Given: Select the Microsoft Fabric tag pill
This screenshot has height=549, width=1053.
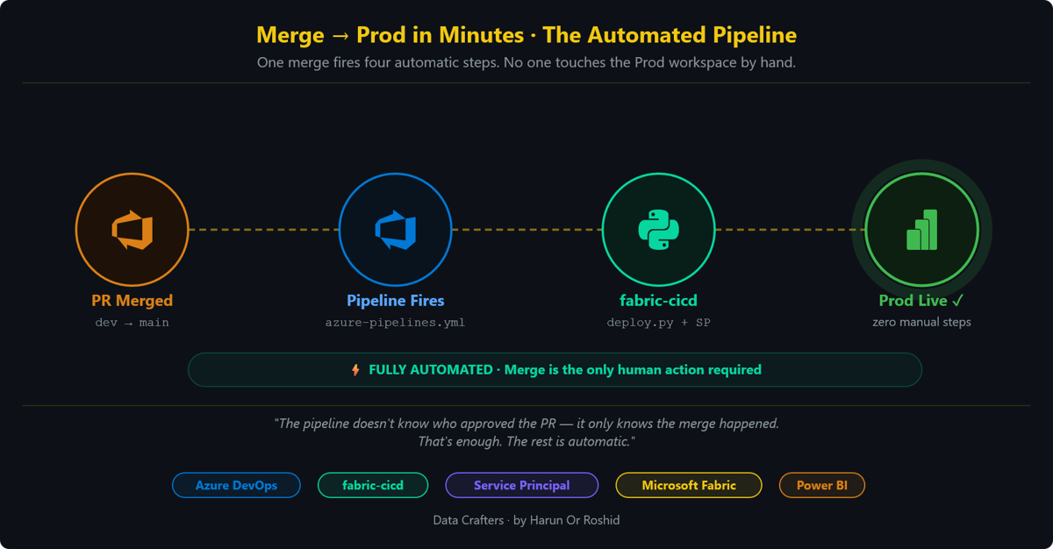Looking at the screenshot, I should click(689, 485).
